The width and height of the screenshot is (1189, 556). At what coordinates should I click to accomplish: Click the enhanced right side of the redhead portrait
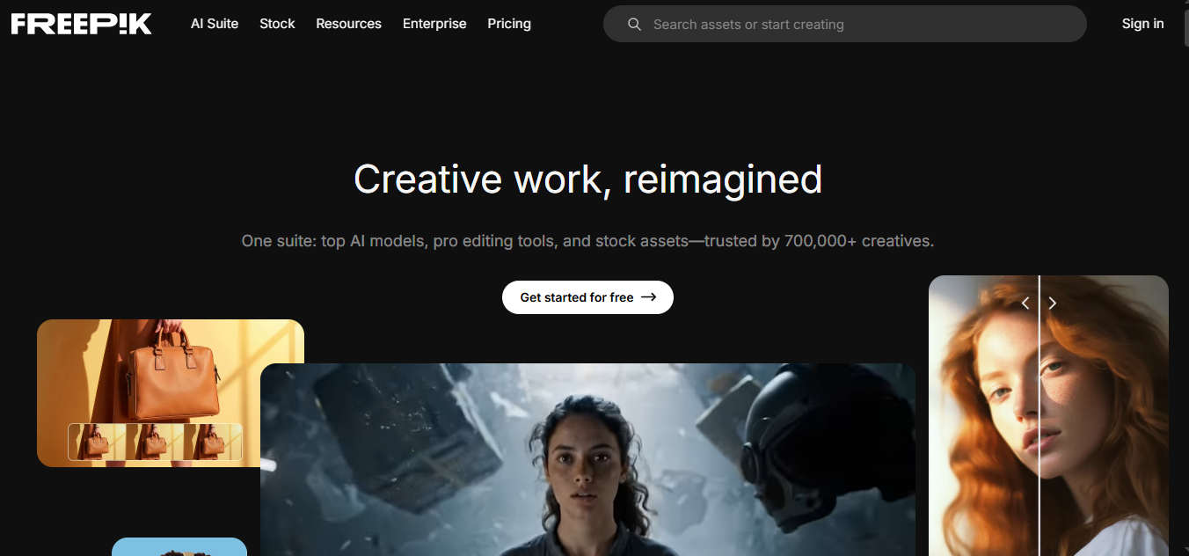[1105, 415]
